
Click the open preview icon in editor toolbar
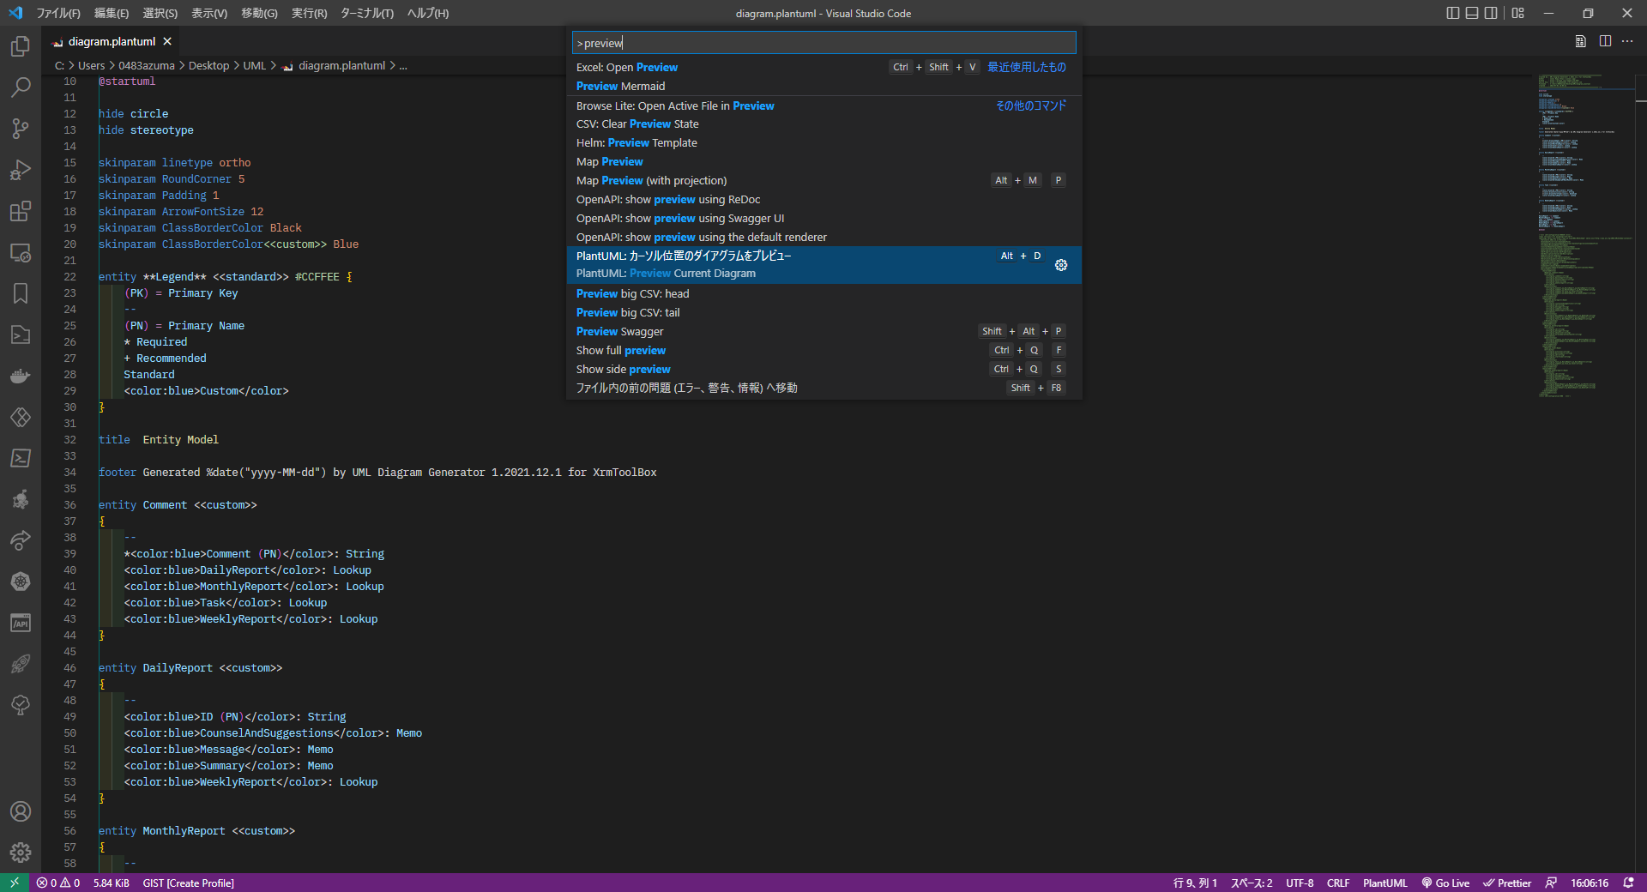pyautogui.click(x=1580, y=41)
